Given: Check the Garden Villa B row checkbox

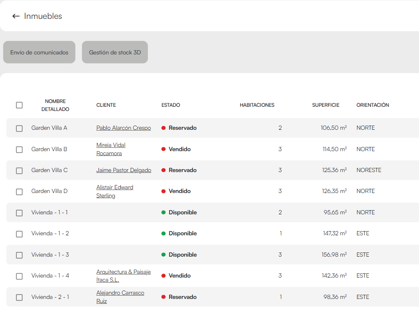Looking at the screenshot, I should point(19,149).
